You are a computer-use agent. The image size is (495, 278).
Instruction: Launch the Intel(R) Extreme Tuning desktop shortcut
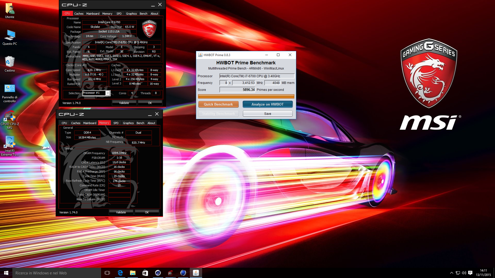pos(10,146)
